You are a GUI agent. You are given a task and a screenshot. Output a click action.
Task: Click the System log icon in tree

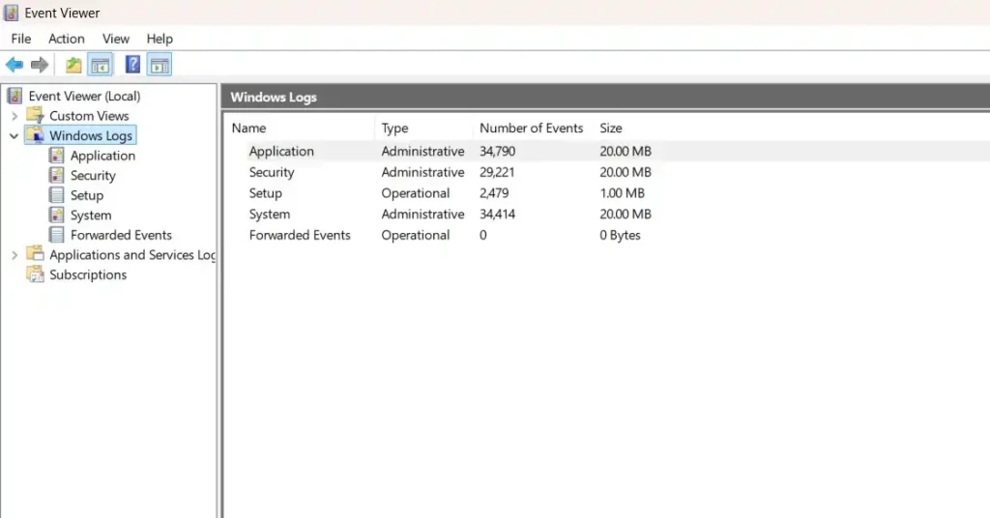coord(56,215)
